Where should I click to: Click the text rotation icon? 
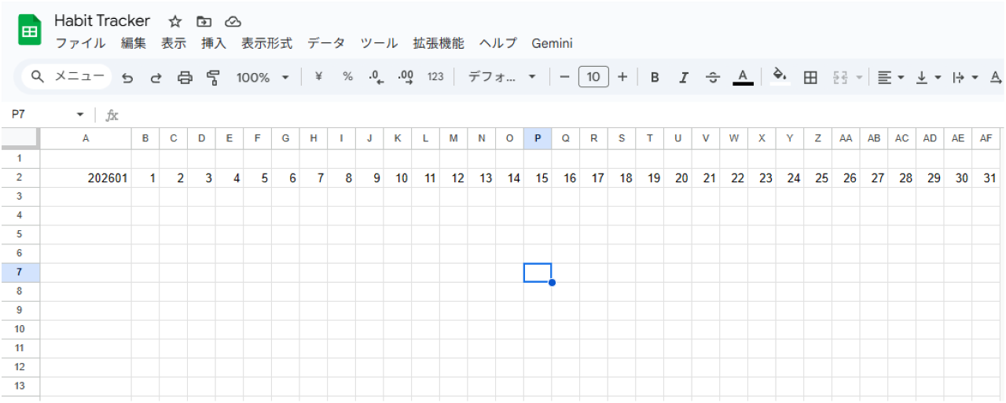(x=996, y=77)
